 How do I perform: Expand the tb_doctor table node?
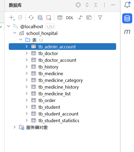tap(27, 53)
